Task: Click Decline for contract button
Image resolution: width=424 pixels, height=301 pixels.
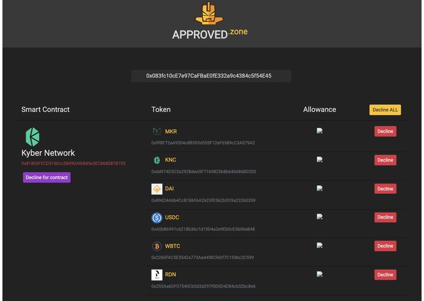Action: coord(47,177)
